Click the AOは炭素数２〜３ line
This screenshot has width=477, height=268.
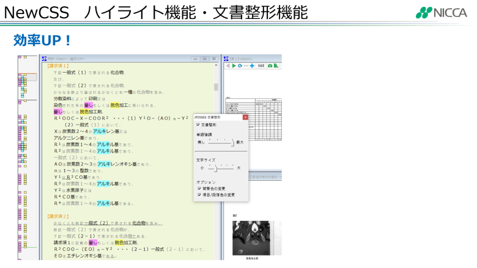click(102, 164)
